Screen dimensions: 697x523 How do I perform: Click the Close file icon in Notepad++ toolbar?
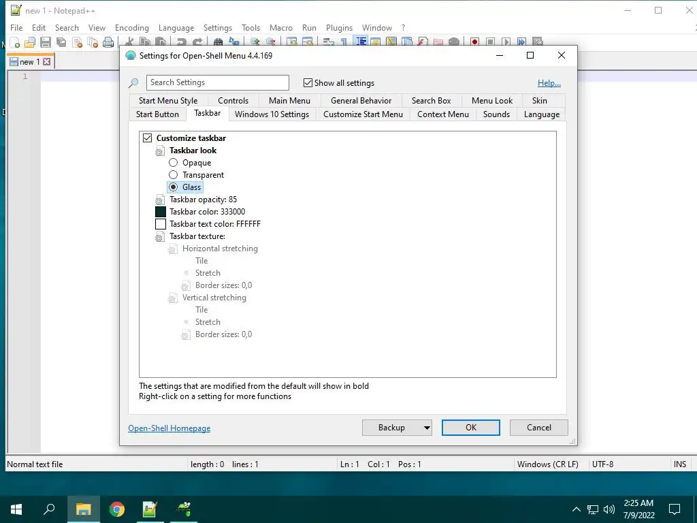(77, 43)
